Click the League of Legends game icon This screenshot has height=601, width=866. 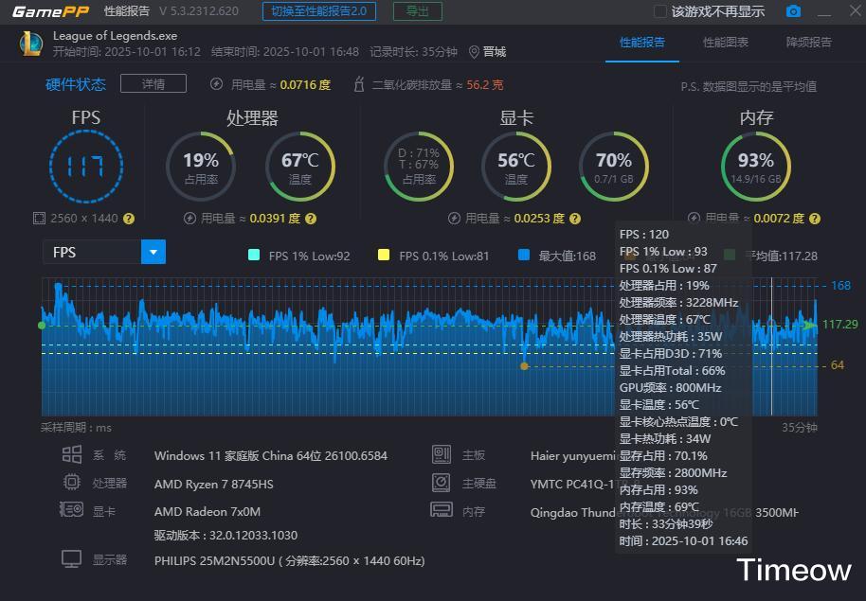pyautogui.click(x=31, y=44)
